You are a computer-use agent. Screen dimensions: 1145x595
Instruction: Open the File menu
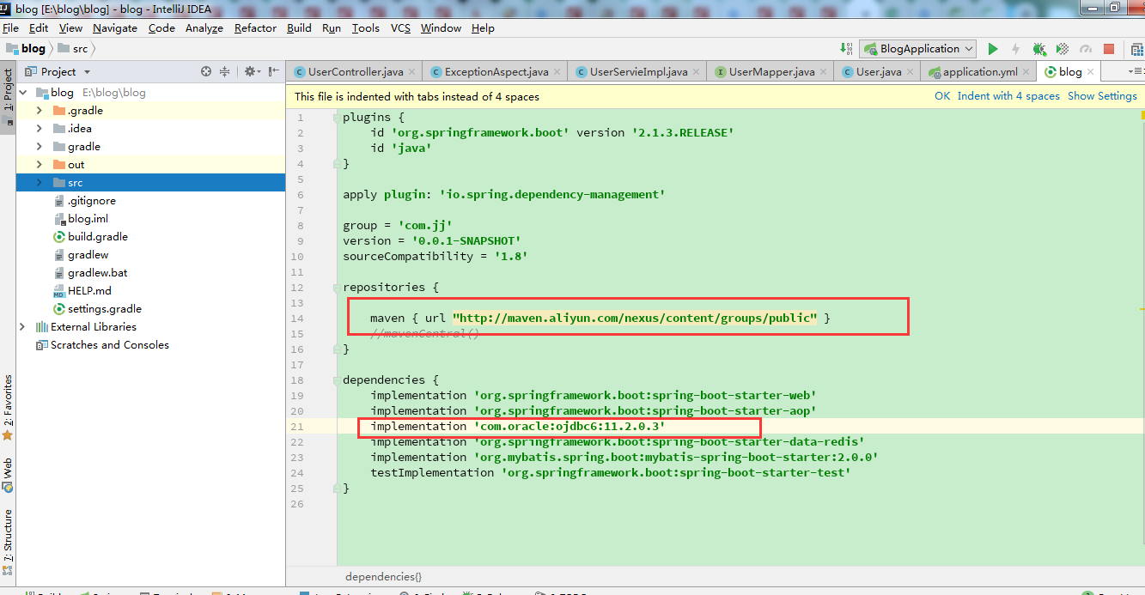pyautogui.click(x=10, y=27)
